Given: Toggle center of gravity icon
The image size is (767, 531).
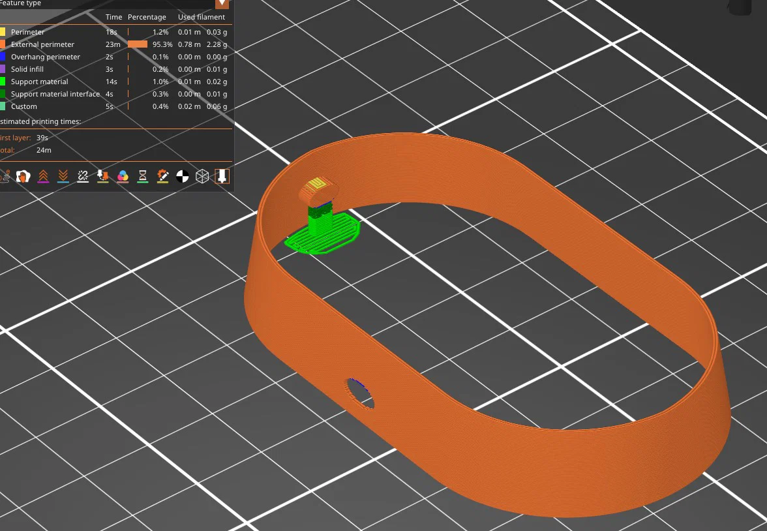Looking at the screenshot, I should tap(183, 176).
